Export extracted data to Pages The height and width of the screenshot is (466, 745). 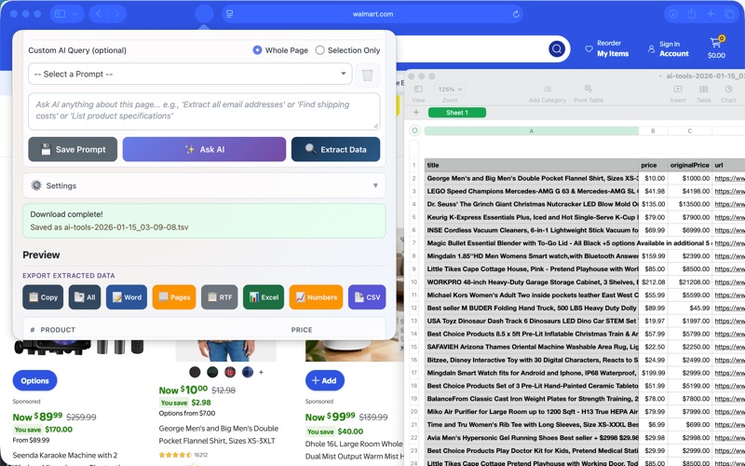click(174, 297)
